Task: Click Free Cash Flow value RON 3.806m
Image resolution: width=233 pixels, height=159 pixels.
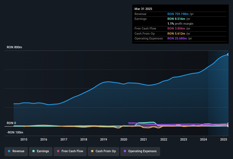Action: [176, 28]
